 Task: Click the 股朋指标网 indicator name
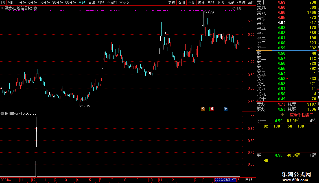coord(14,113)
